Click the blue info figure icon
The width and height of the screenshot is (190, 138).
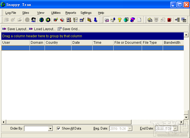coord(96,20)
